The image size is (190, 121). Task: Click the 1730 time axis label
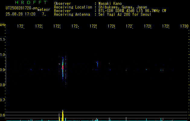point(184,26)
